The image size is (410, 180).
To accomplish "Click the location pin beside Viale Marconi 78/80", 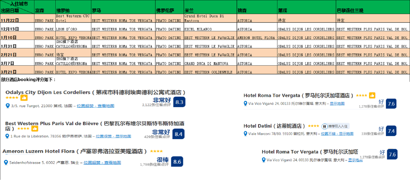I will point(245,134).
